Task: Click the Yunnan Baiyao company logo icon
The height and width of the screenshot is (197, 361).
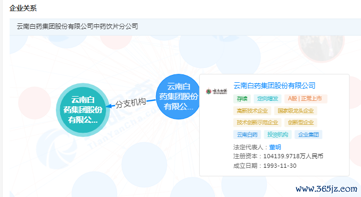Action: 216,91
